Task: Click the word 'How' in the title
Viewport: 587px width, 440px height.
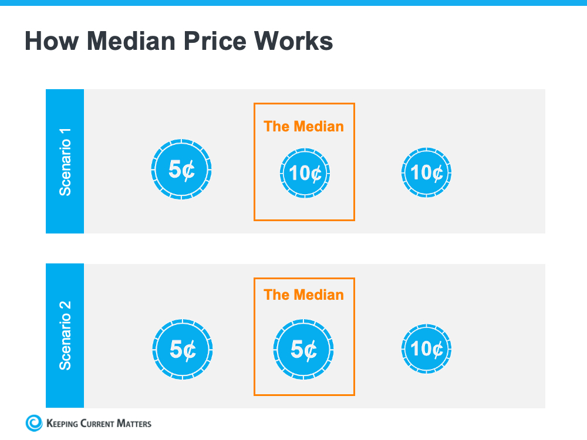Action: (49, 41)
